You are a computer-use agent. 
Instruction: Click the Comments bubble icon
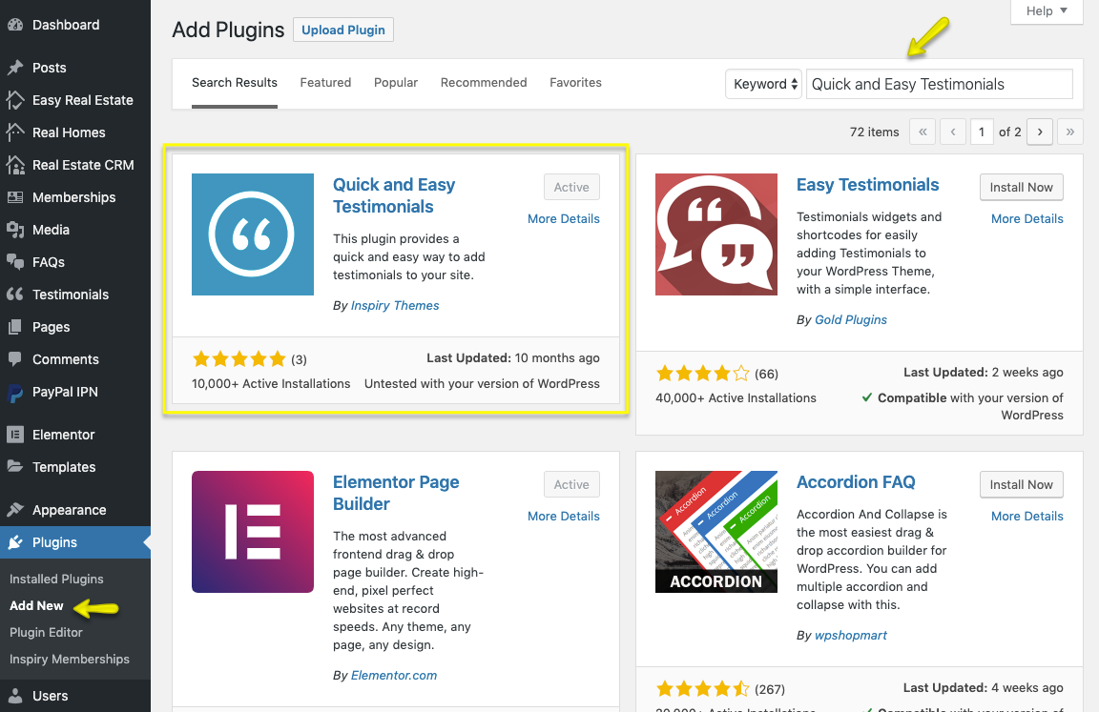click(15, 359)
